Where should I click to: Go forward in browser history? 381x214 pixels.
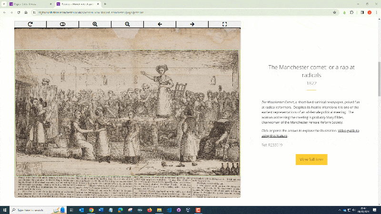(x=11, y=12)
